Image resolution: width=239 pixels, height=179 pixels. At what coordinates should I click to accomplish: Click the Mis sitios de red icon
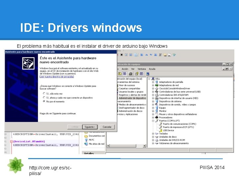click(86, 144)
